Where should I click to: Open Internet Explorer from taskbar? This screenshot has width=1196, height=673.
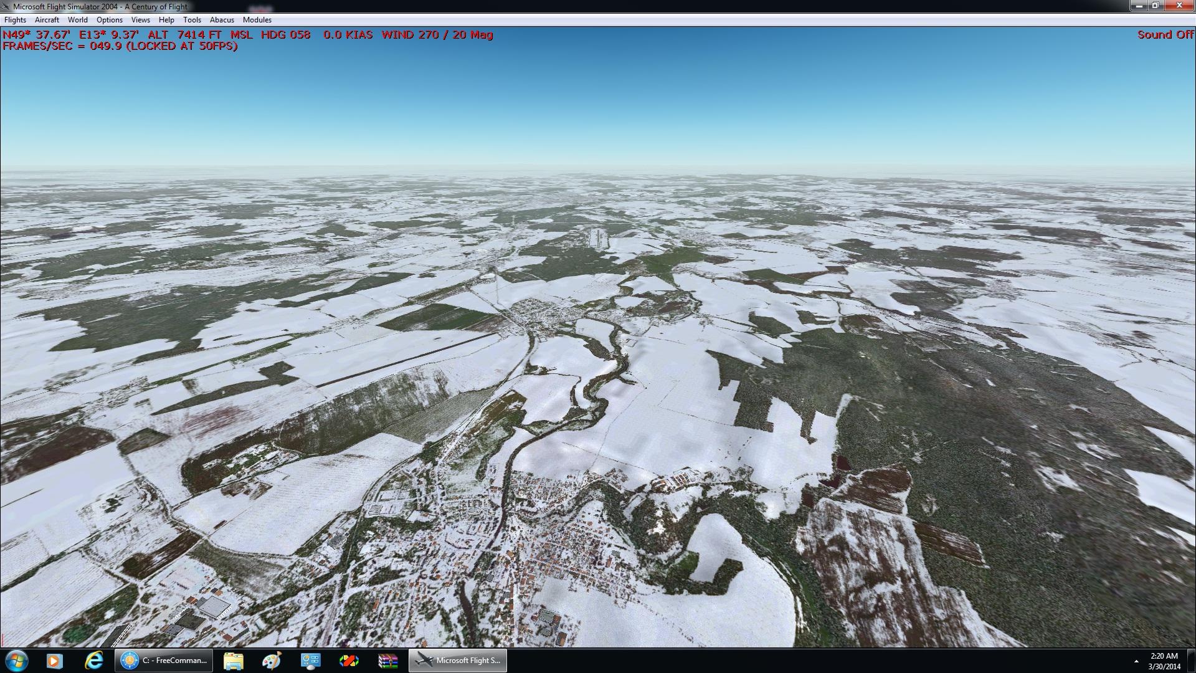[x=94, y=661]
